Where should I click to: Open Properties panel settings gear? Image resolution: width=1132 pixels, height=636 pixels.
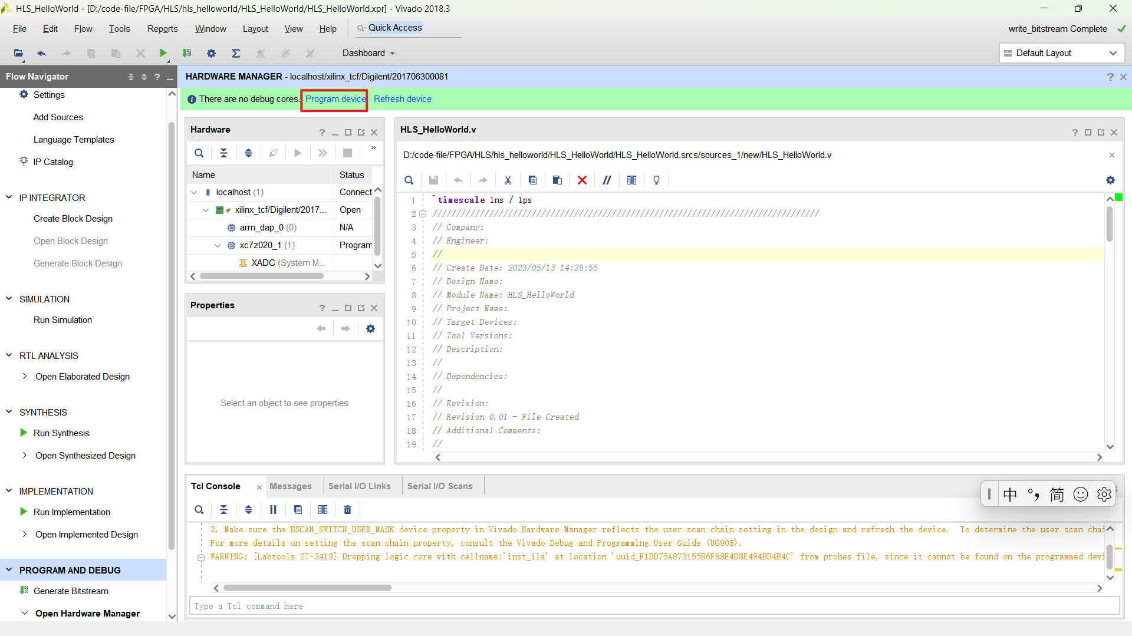370,329
